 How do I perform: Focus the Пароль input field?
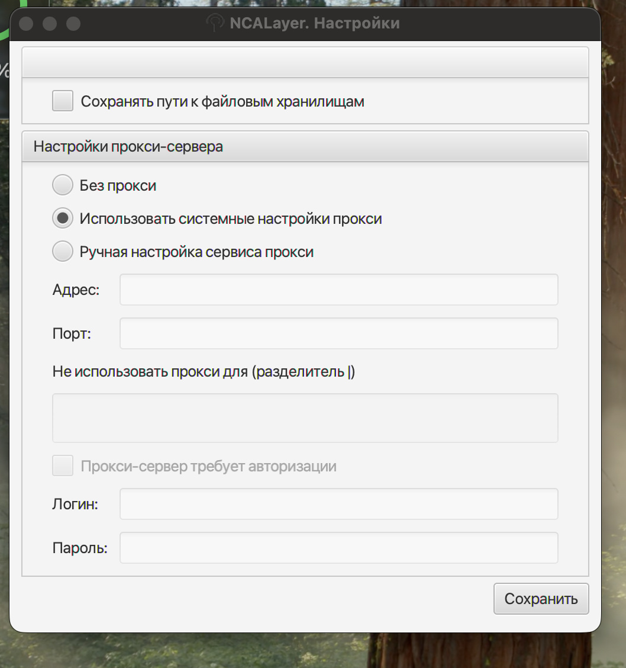click(339, 548)
